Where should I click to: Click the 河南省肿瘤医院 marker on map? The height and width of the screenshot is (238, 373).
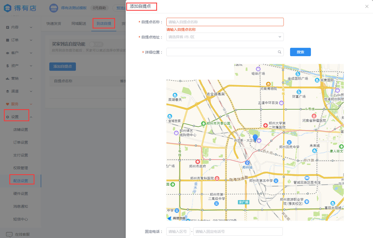(314, 116)
